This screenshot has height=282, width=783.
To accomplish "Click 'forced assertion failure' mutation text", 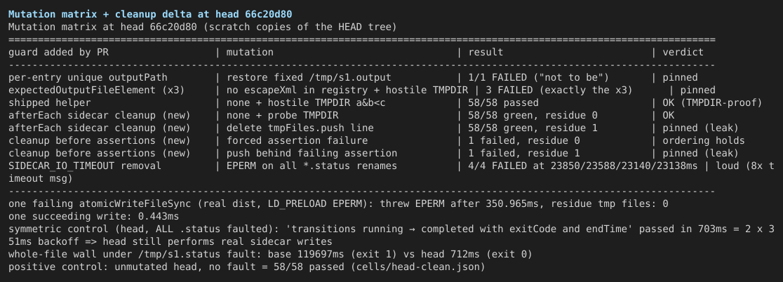I will 297,141.
